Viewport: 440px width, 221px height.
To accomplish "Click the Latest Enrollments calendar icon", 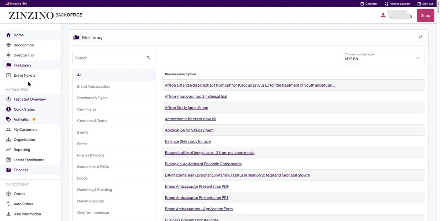I will pyautogui.click(x=8, y=160).
